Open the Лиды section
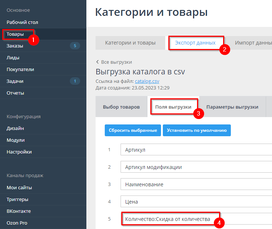This screenshot has width=272, height=229. [13, 58]
